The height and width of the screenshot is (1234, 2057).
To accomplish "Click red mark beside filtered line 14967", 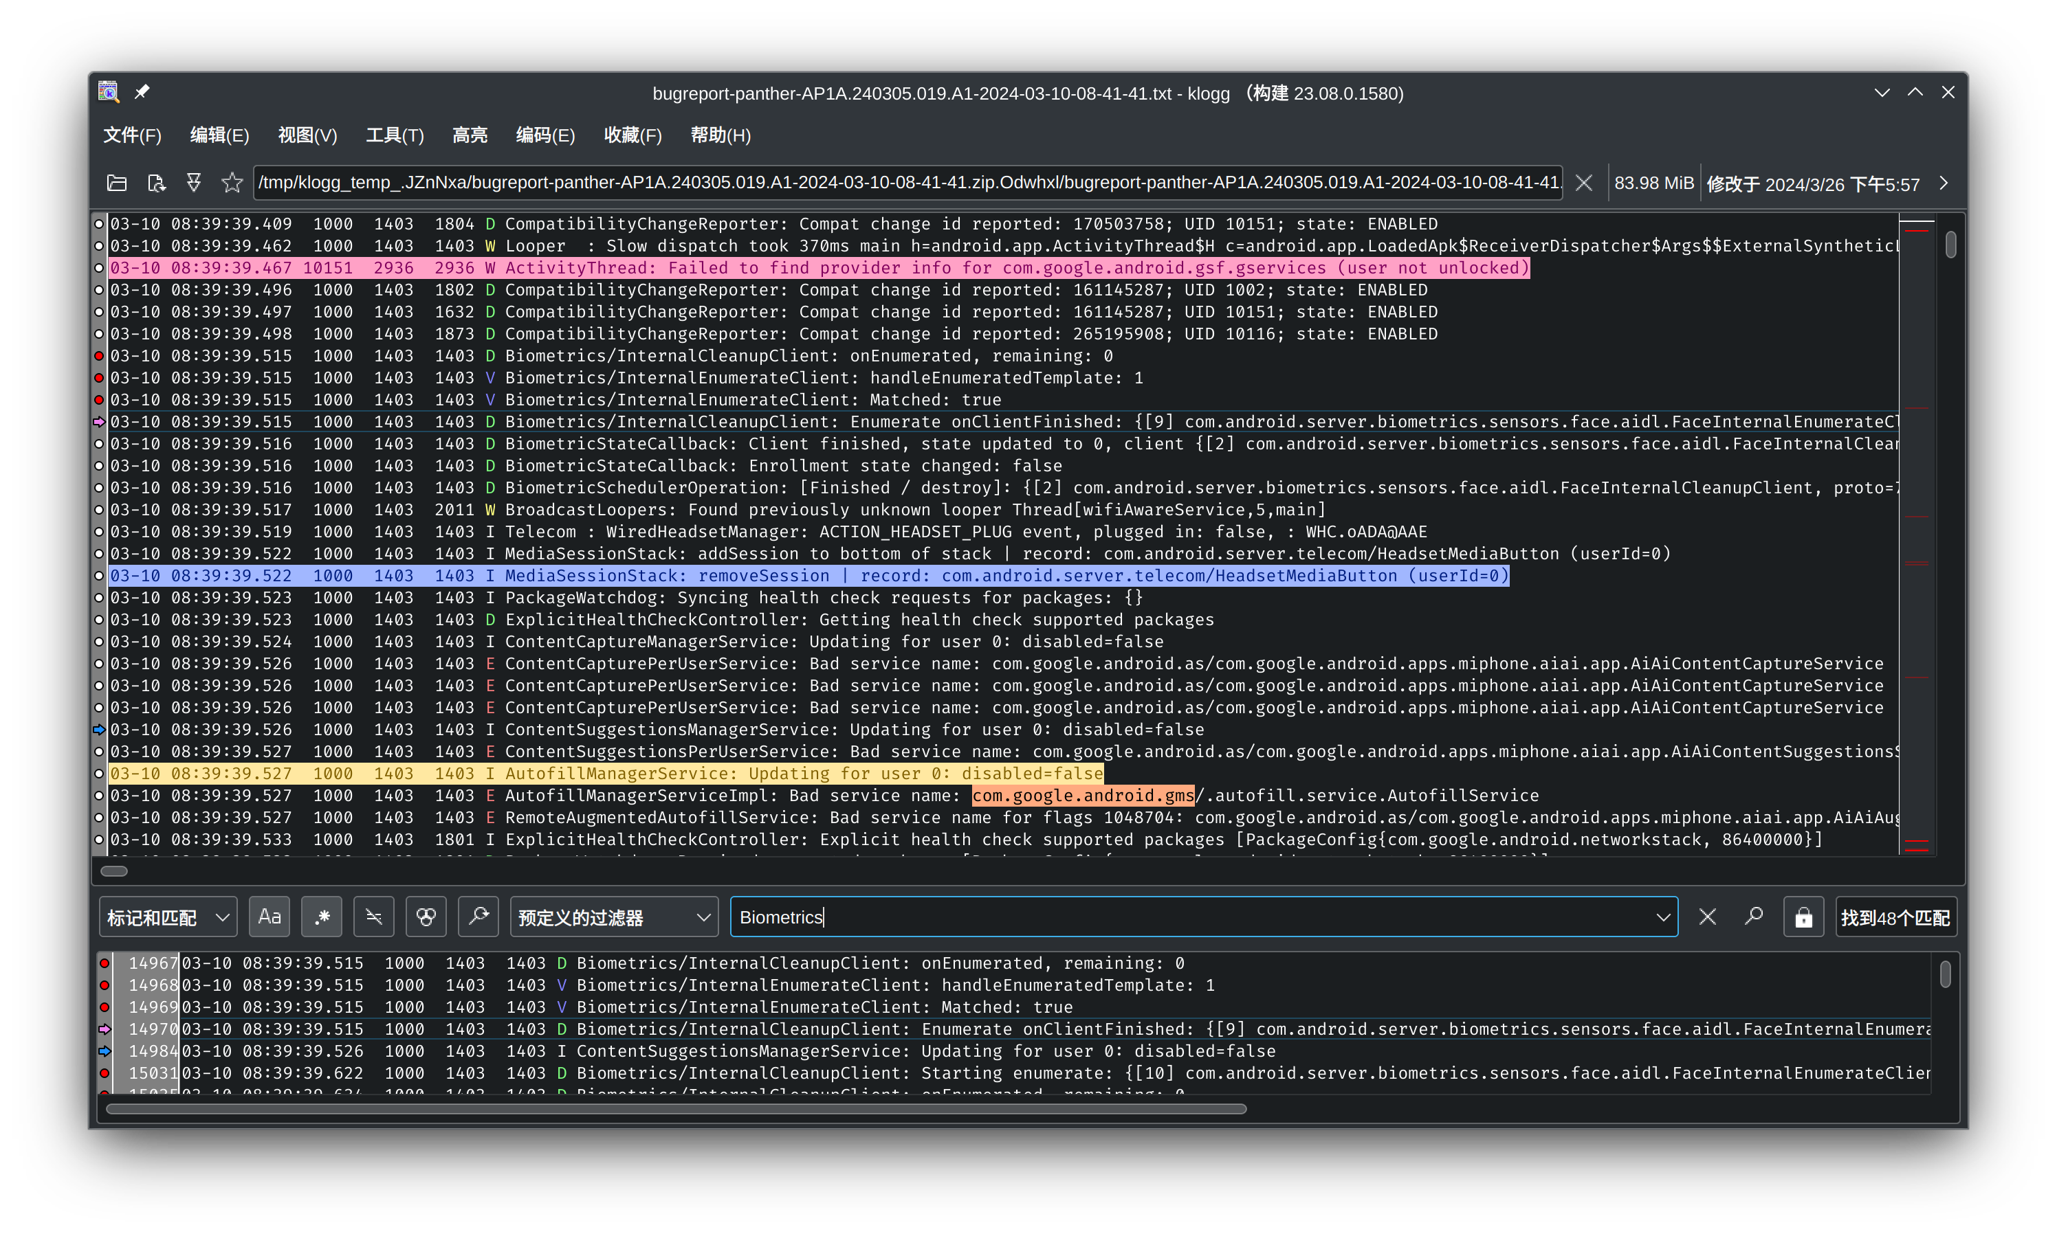I will click(x=104, y=963).
